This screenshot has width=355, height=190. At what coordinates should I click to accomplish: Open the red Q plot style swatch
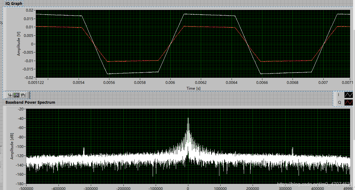point(348,102)
